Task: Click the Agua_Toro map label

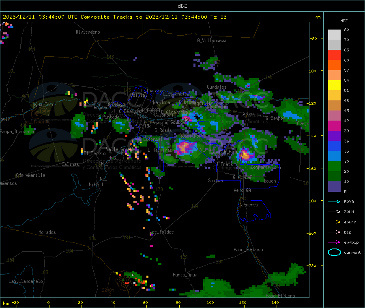Action: pos(43,104)
